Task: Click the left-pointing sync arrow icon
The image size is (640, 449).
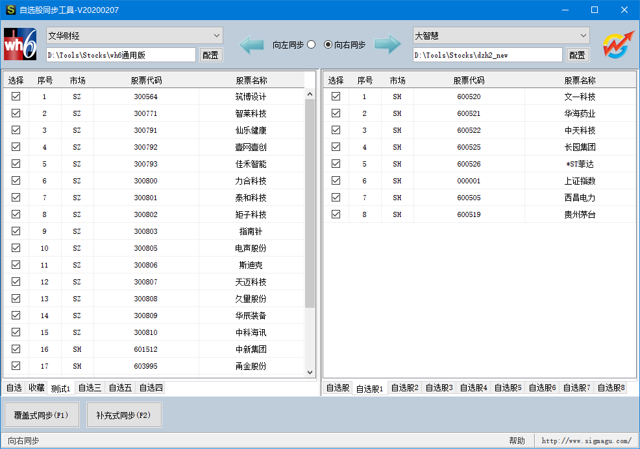Action: tap(252, 45)
